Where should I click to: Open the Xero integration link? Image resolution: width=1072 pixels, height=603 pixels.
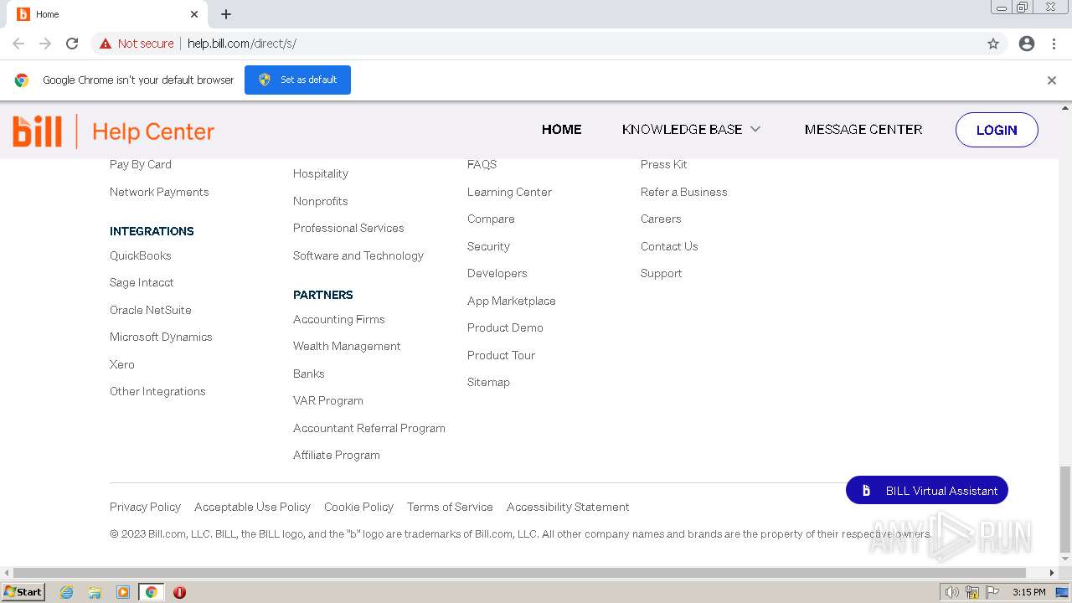pyautogui.click(x=122, y=364)
